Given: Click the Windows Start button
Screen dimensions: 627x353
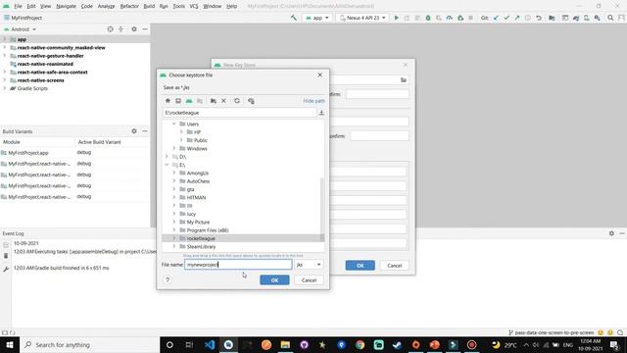Looking at the screenshot, I should pyautogui.click(x=10, y=344).
